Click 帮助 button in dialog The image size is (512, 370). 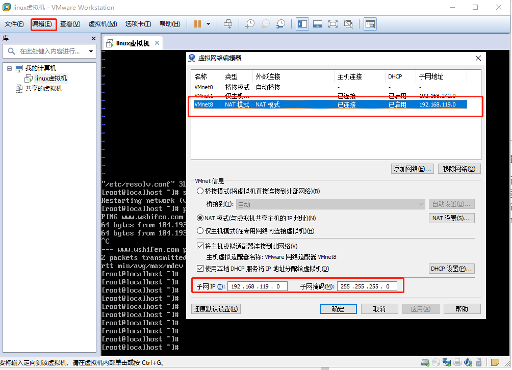(x=462, y=309)
